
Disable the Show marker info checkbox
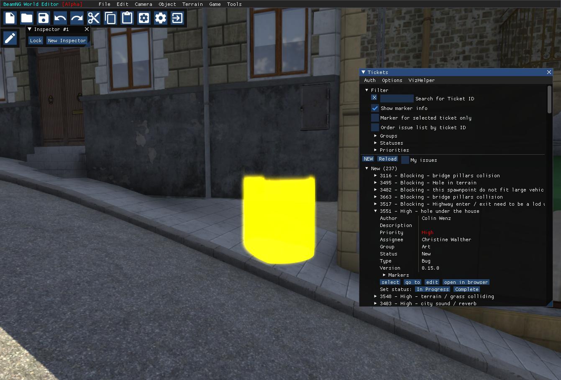[x=375, y=108]
